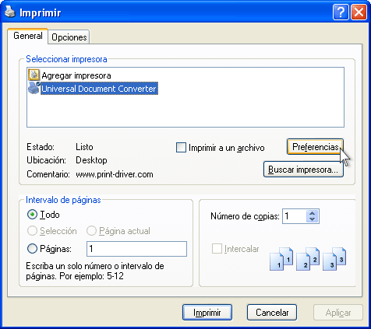The image size is (371, 329).
Task: Increase number of copies with up arrow
Action: 313,213
